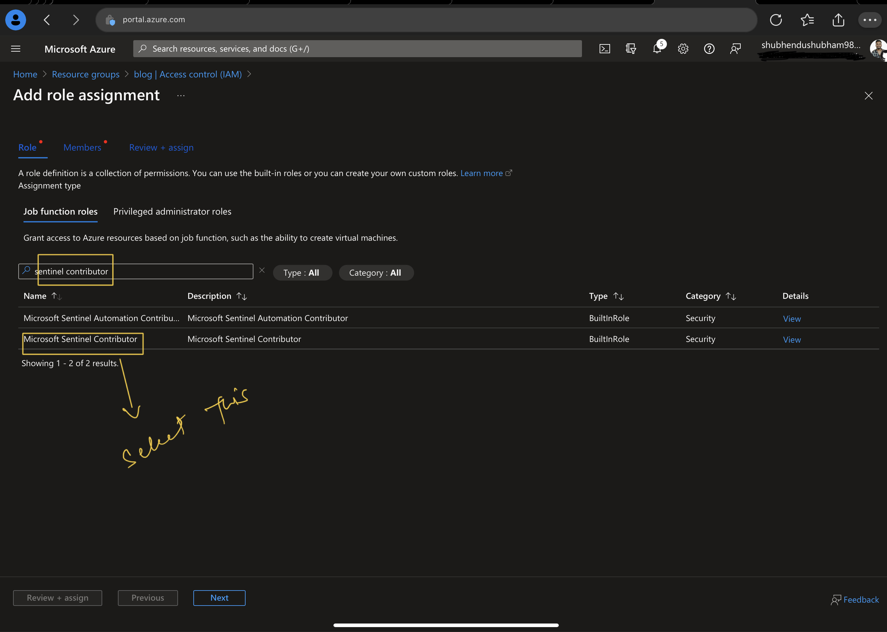Go forward with browser forward arrow
Screen dimensions: 887x632
click(x=76, y=20)
